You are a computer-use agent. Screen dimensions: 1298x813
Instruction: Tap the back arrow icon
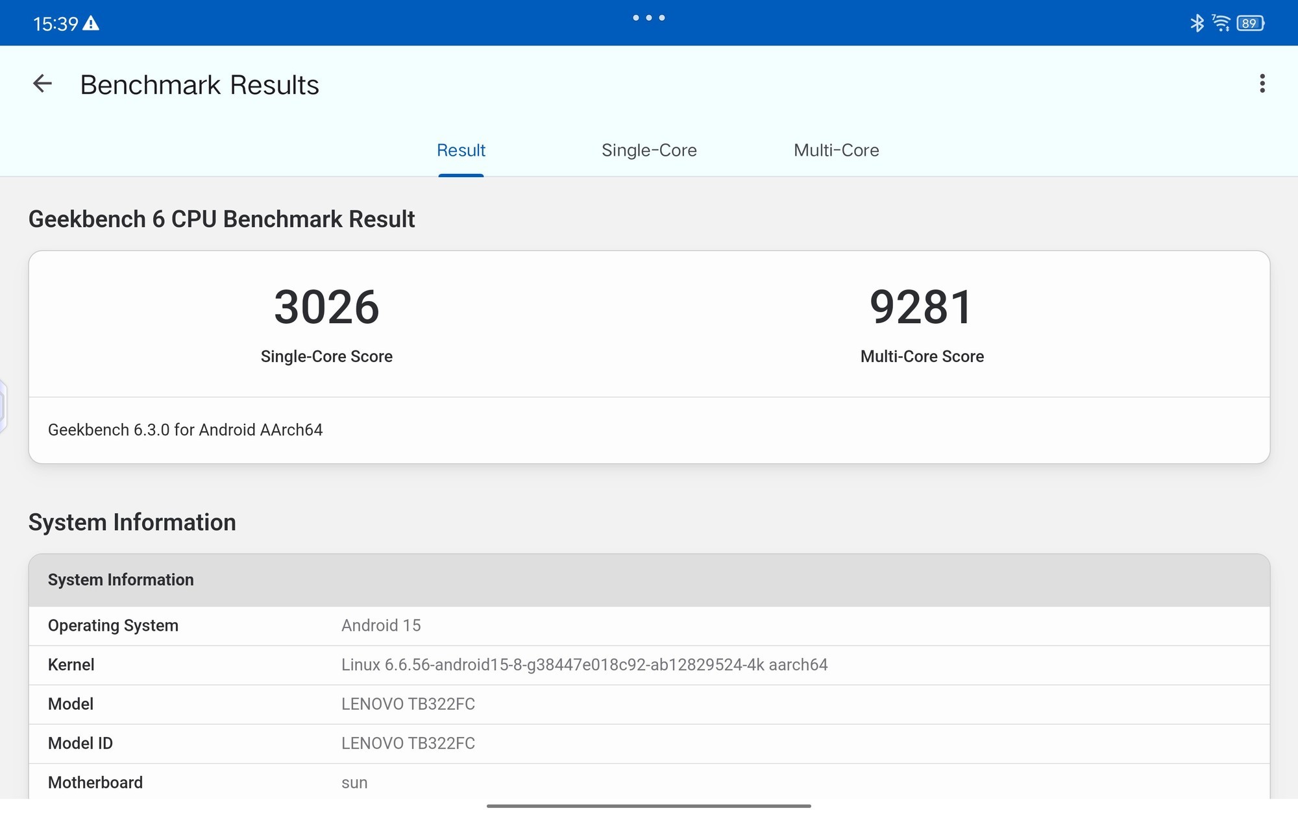[42, 84]
